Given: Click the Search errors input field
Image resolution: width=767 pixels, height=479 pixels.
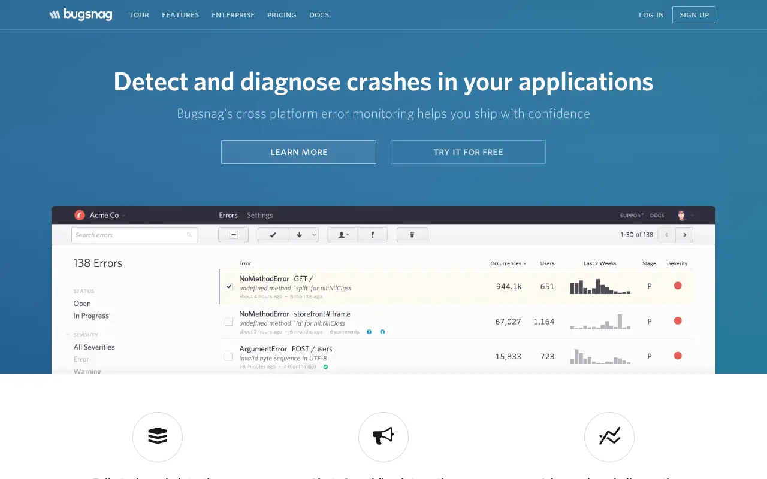Looking at the screenshot, I should click(135, 235).
